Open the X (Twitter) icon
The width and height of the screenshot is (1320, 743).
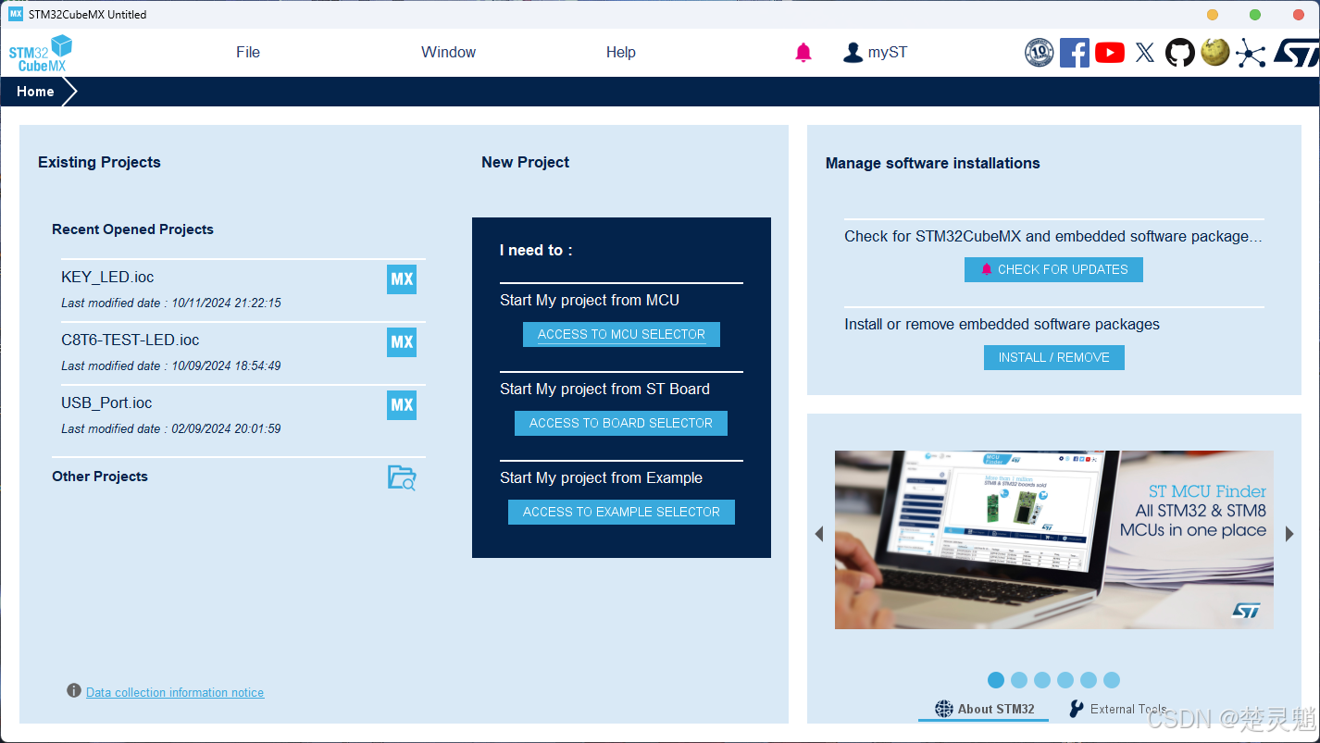coord(1145,53)
